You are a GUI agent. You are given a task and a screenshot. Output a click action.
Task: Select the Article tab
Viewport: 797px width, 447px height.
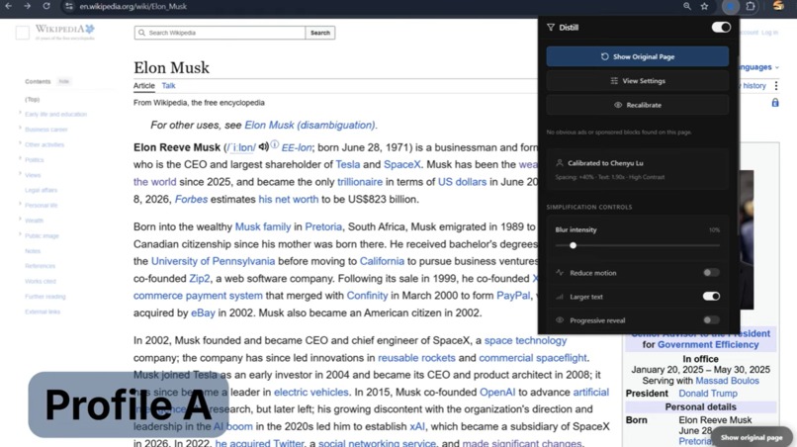(143, 86)
